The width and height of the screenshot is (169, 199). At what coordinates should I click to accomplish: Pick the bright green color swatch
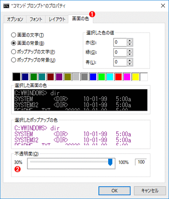[101, 77]
